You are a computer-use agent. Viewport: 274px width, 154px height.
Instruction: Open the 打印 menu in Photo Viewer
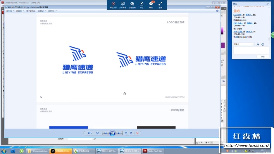point(19,11)
